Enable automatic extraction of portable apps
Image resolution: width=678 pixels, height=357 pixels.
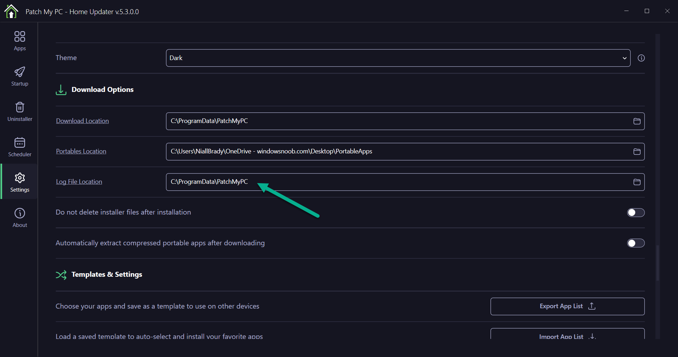(636, 243)
